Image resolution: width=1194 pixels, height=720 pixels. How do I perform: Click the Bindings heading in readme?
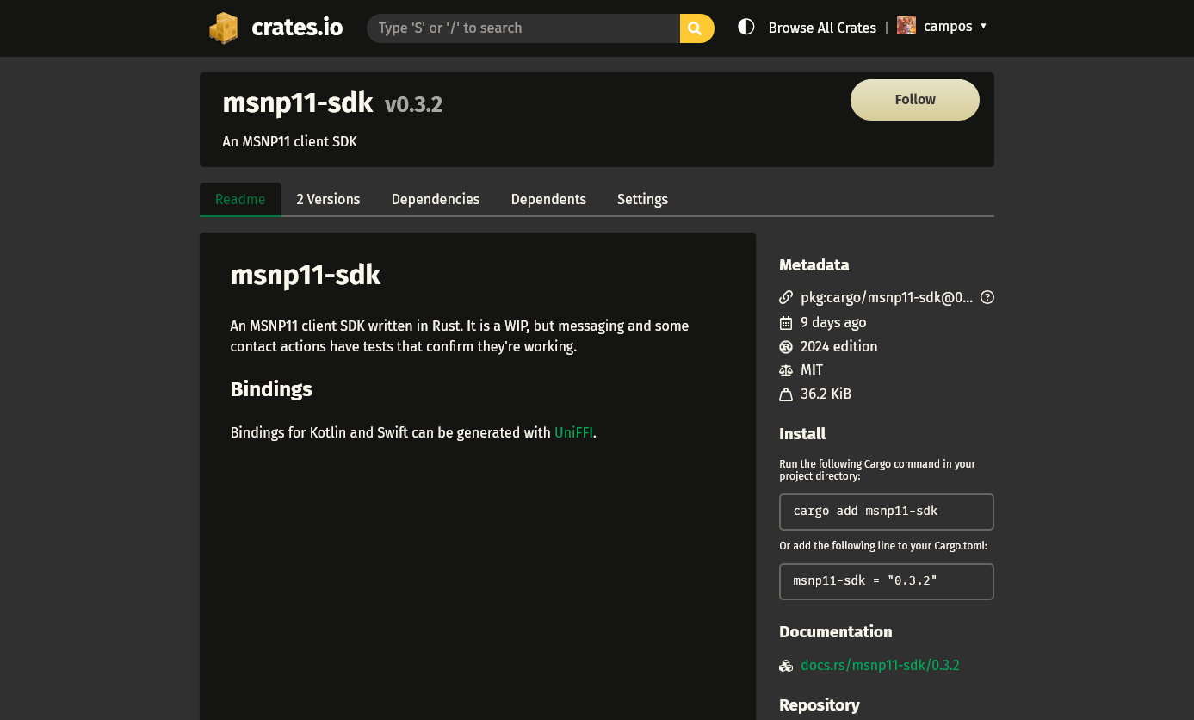(271, 389)
